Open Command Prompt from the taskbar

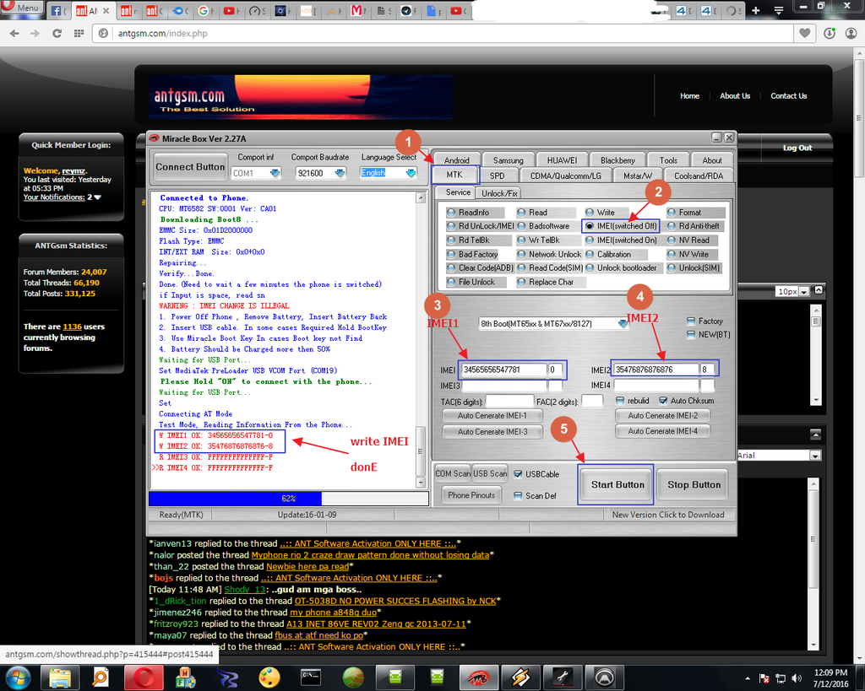click(x=311, y=677)
